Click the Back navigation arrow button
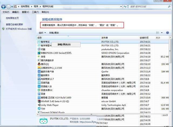This screenshot has height=127, width=173. [x=4, y=7]
